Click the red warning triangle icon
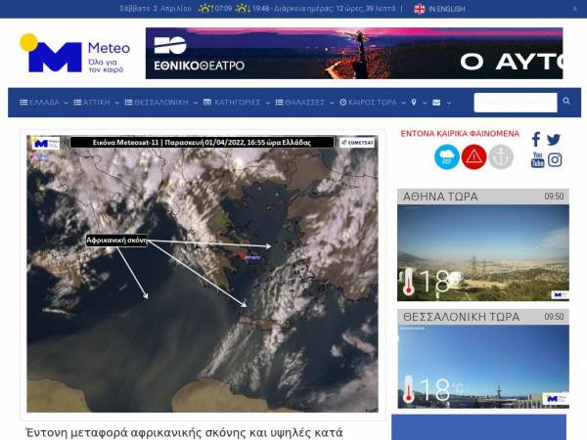The image size is (587, 440). pos(474,156)
